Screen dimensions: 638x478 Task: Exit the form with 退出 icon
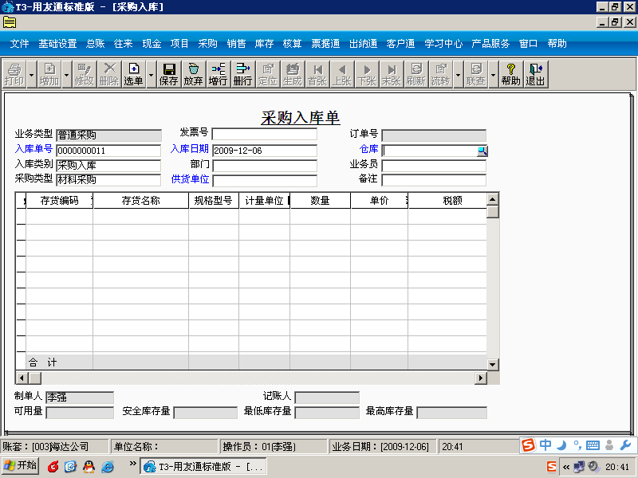pyautogui.click(x=535, y=74)
